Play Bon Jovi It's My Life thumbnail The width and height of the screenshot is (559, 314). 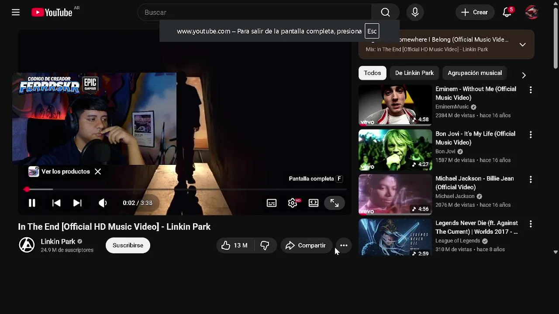pyautogui.click(x=395, y=150)
